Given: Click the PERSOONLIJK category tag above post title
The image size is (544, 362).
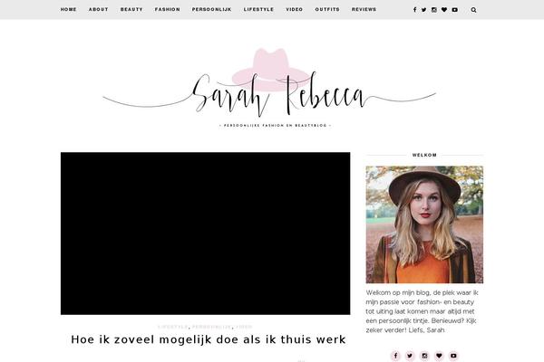Looking at the screenshot, I should [x=211, y=327].
